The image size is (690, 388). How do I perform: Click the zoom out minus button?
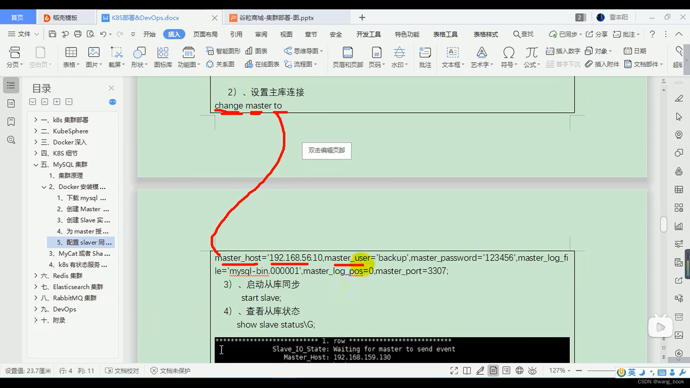pos(579,370)
